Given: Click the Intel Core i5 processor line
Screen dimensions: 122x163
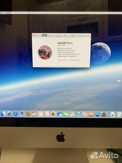Looking at the screenshot, I should (66, 50).
